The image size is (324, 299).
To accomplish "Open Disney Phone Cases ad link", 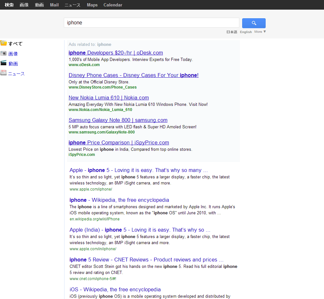I will point(133,75).
